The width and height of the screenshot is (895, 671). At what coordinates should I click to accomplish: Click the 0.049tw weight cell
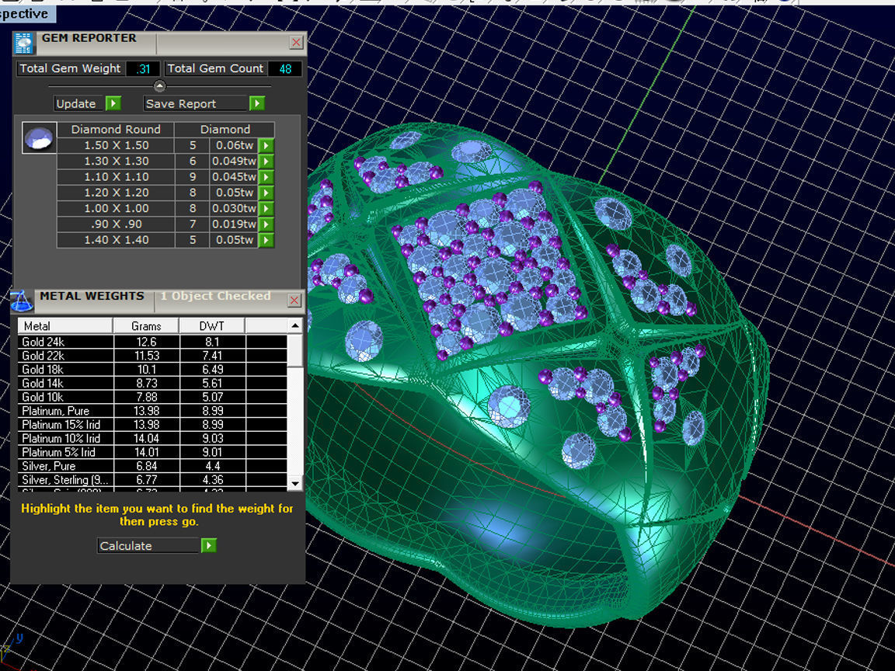point(235,162)
